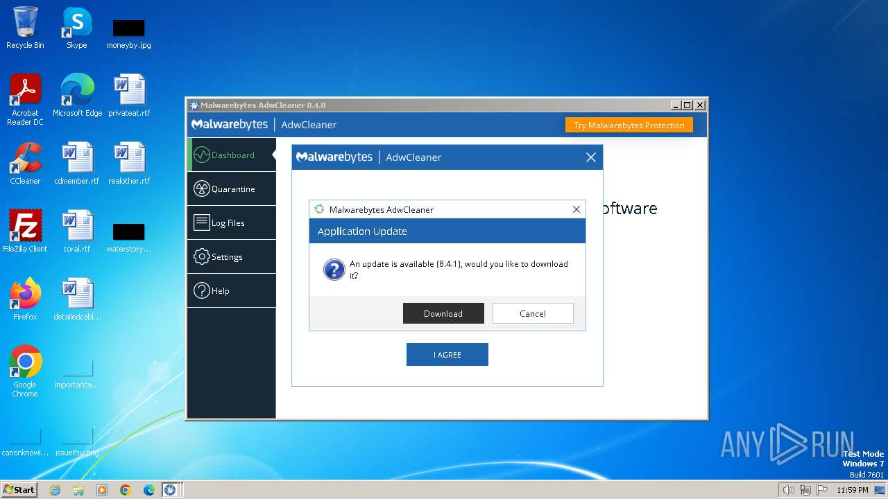Select the importanta desktop file

pos(77,374)
